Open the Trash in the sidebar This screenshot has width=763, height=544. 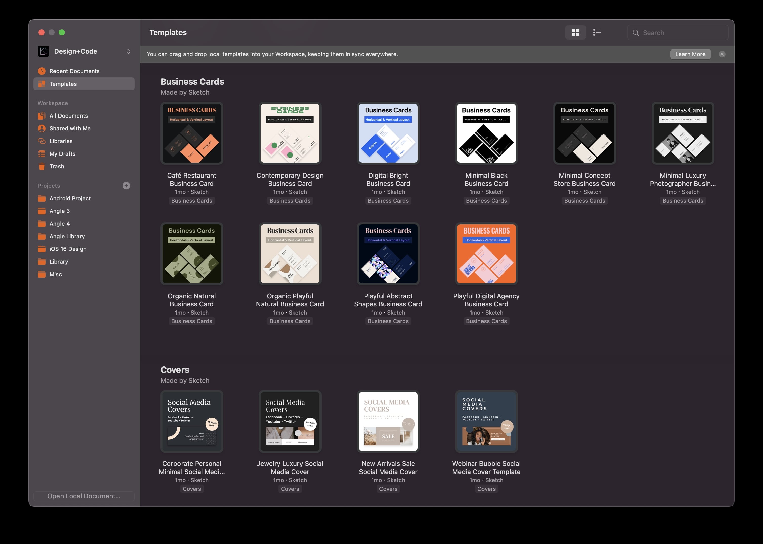pyautogui.click(x=57, y=166)
